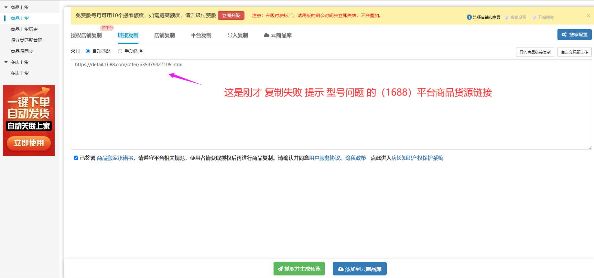Click the red 立即升级 button
This screenshot has height=278, width=594.
coord(231,15)
